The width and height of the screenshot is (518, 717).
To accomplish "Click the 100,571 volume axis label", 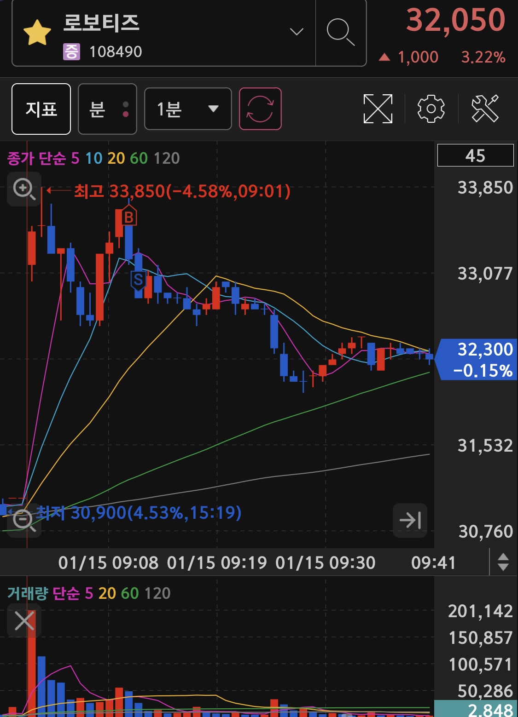I will pos(480,665).
